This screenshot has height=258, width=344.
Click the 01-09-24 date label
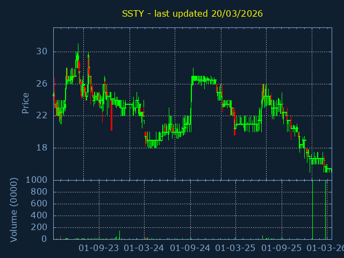[190, 248]
